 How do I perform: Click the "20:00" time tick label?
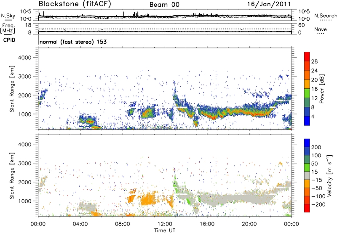pos(249,224)
